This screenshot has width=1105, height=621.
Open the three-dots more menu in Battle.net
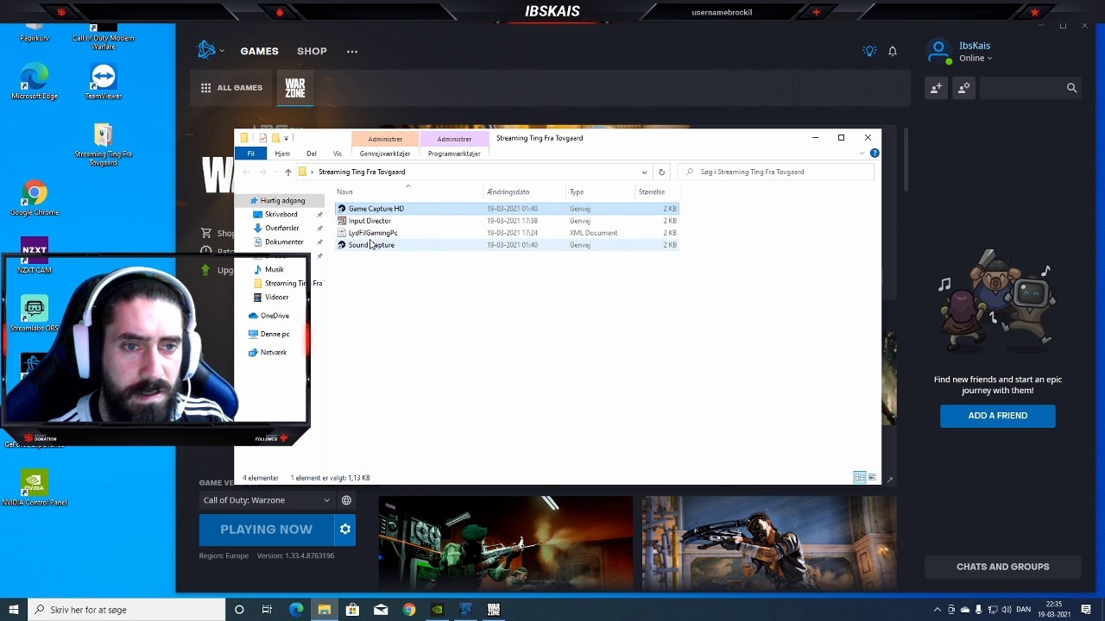coord(352,52)
